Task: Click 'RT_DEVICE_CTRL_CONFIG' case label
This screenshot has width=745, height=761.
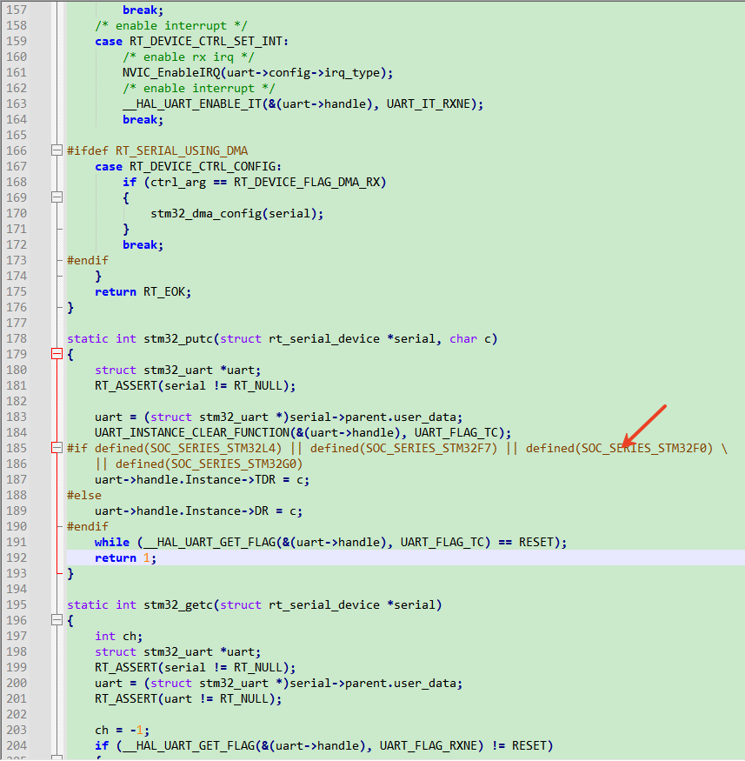Action: click(x=203, y=166)
